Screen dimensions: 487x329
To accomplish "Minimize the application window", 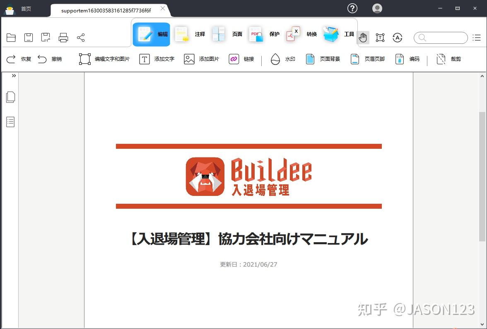I will (x=440, y=8).
